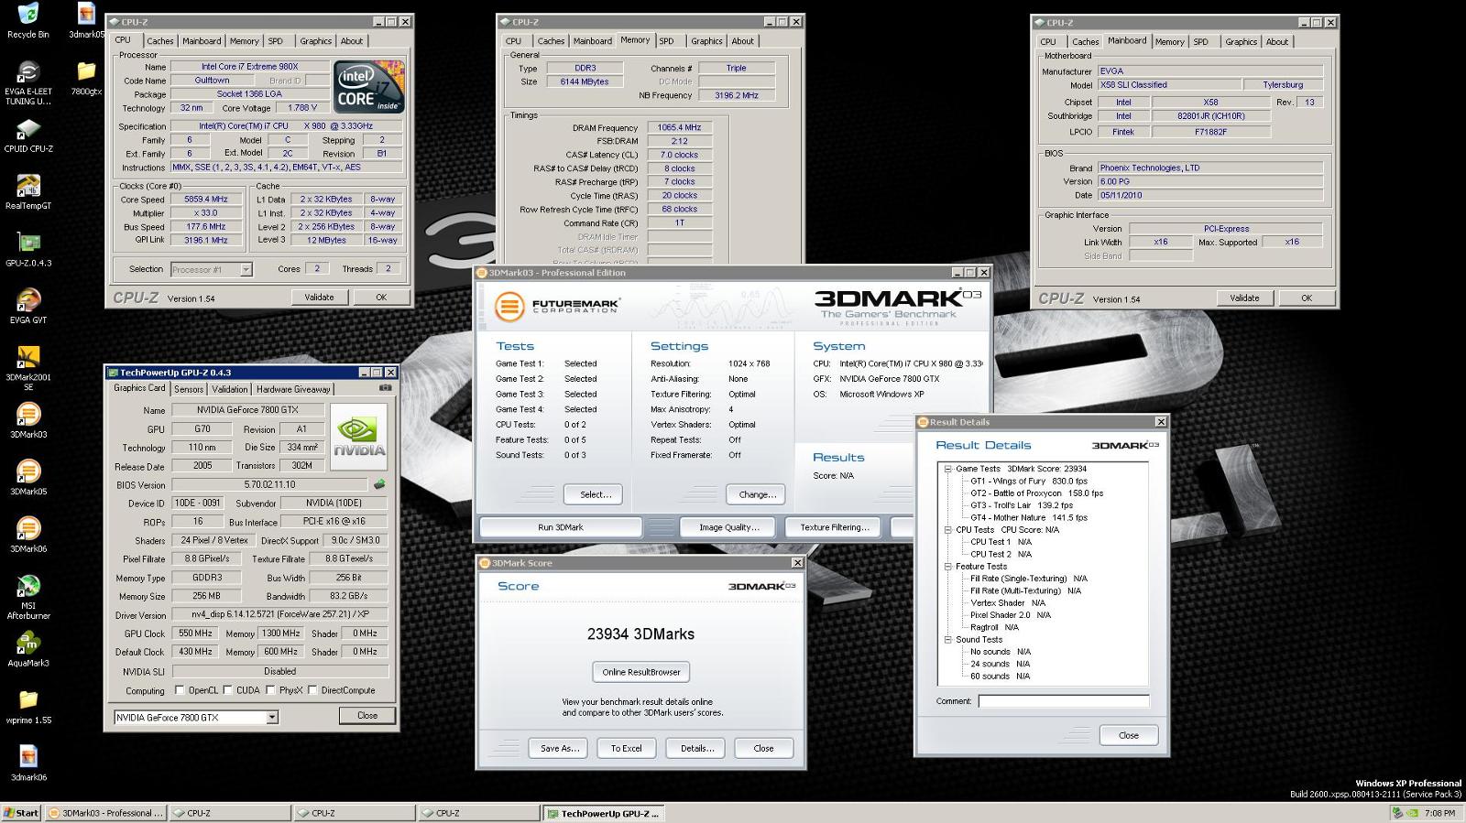Collapse Sound Tests tree node

click(947, 640)
